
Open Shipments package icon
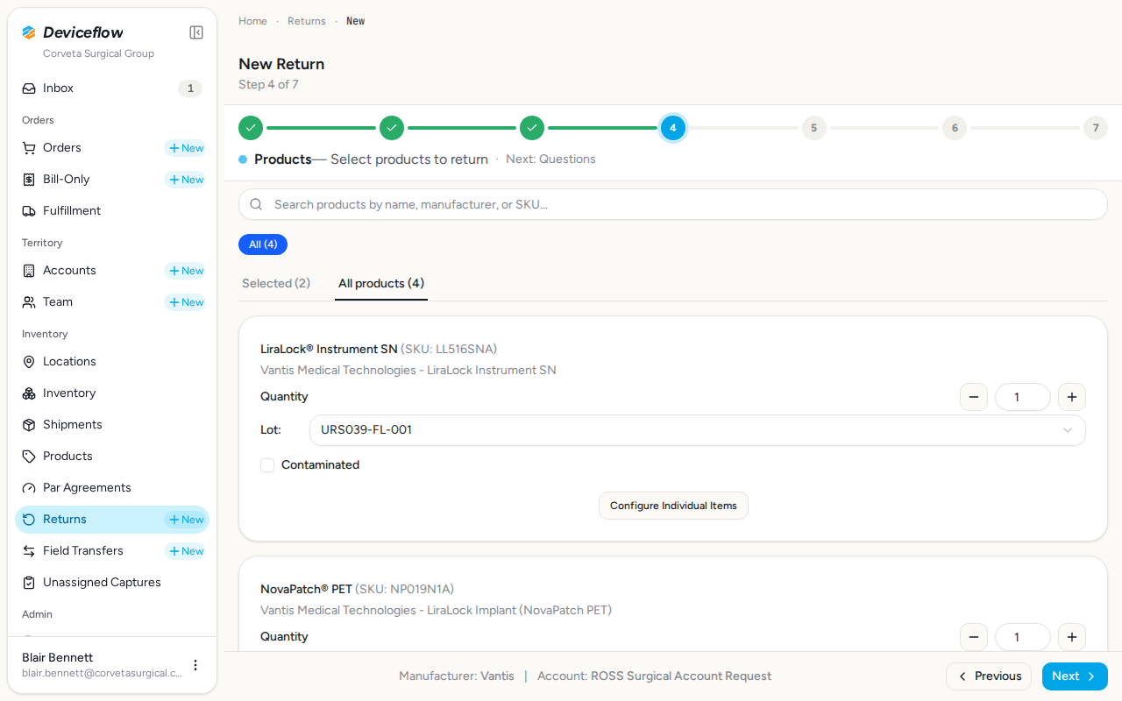29,425
